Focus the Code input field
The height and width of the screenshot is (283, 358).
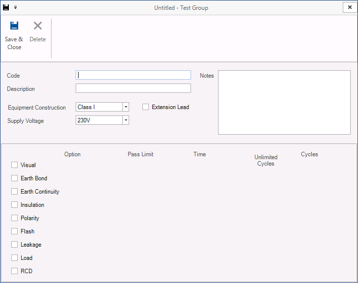[x=133, y=75]
